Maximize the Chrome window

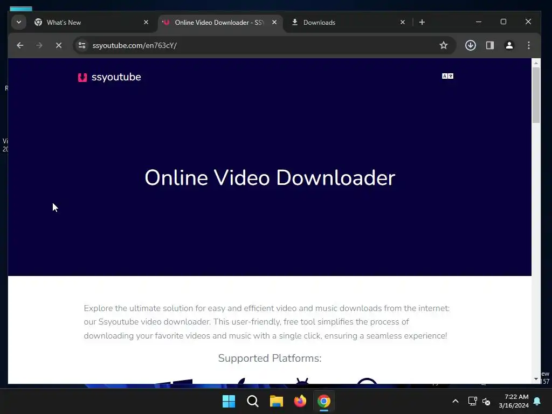[503, 22]
